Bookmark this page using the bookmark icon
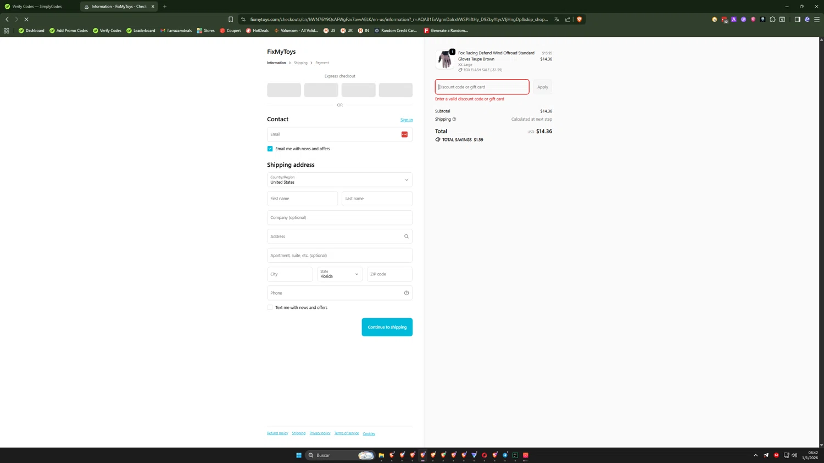Image resolution: width=824 pixels, height=463 pixels. pyautogui.click(x=231, y=19)
